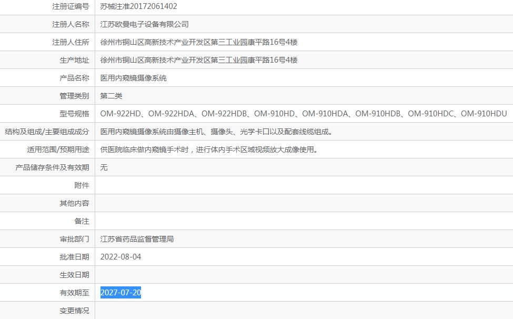Image resolution: width=513 pixels, height=319 pixels.
Task: Select the 注册人住所 label
Action: (71, 42)
